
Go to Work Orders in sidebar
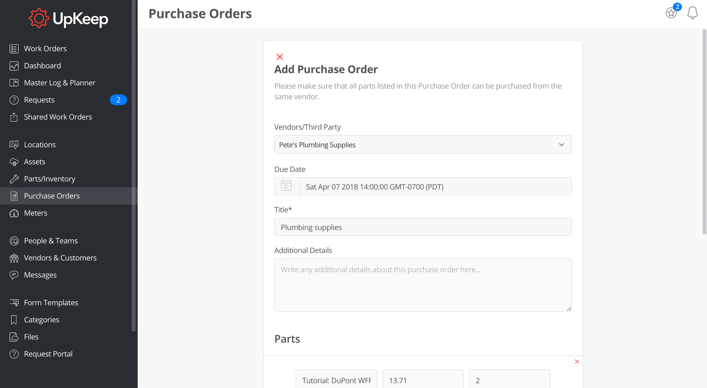(x=45, y=49)
